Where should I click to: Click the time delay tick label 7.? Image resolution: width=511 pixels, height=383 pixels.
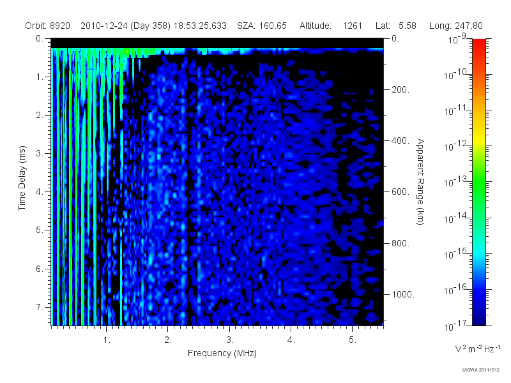click(x=40, y=307)
